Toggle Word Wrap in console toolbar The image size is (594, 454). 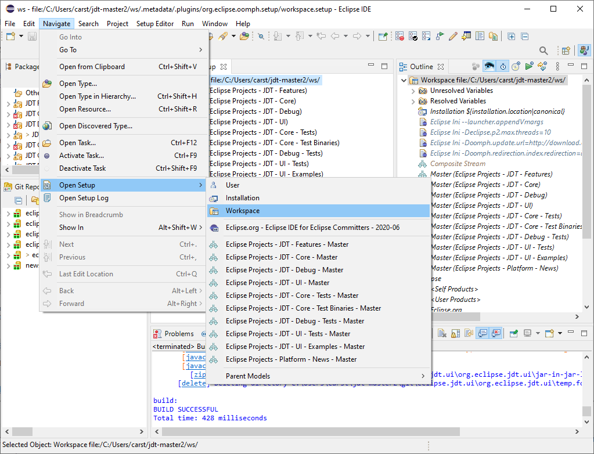pyautogui.click(x=469, y=333)
